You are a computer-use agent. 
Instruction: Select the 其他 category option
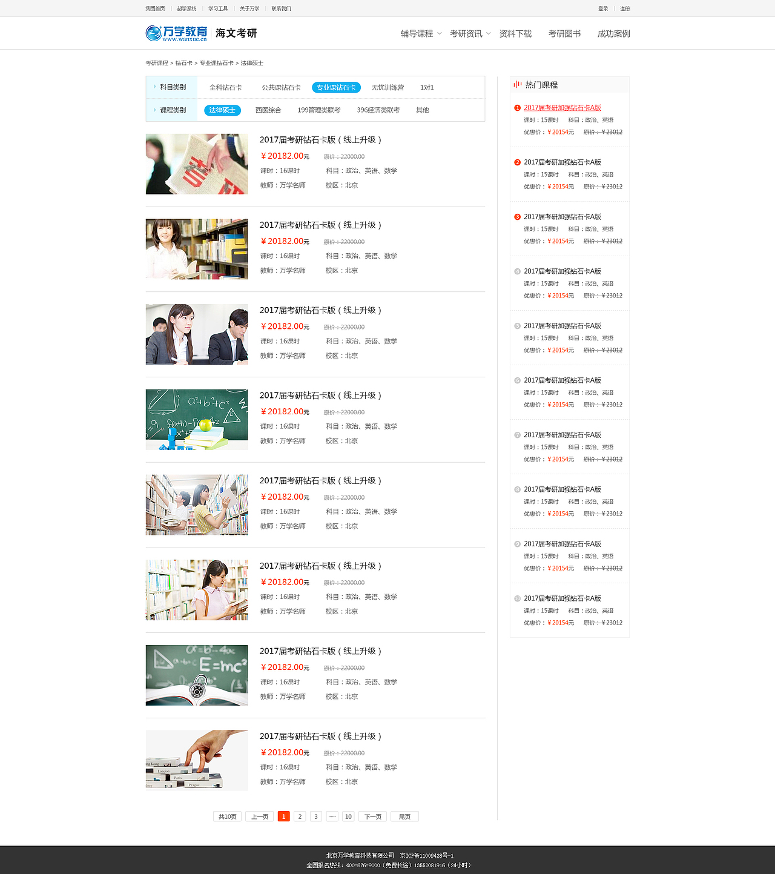[x=422, y=110]
